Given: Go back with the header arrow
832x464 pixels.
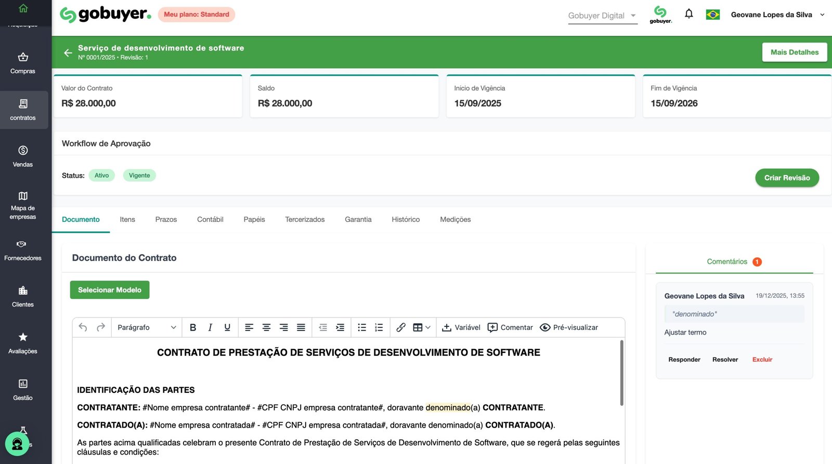Looking at the screenshot, I should coord(68,52).
